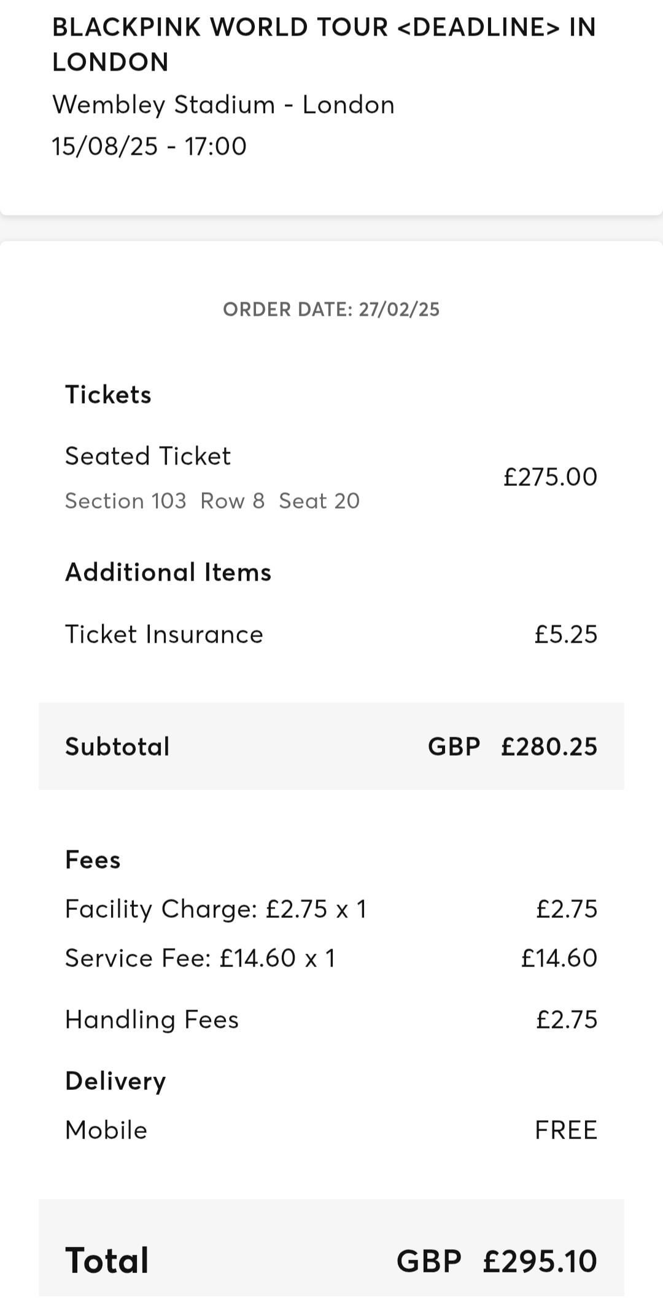The height and width of the screenshot is (1300, 663).
Task: Tap the Additional Items heading
Action: point(168,572)
